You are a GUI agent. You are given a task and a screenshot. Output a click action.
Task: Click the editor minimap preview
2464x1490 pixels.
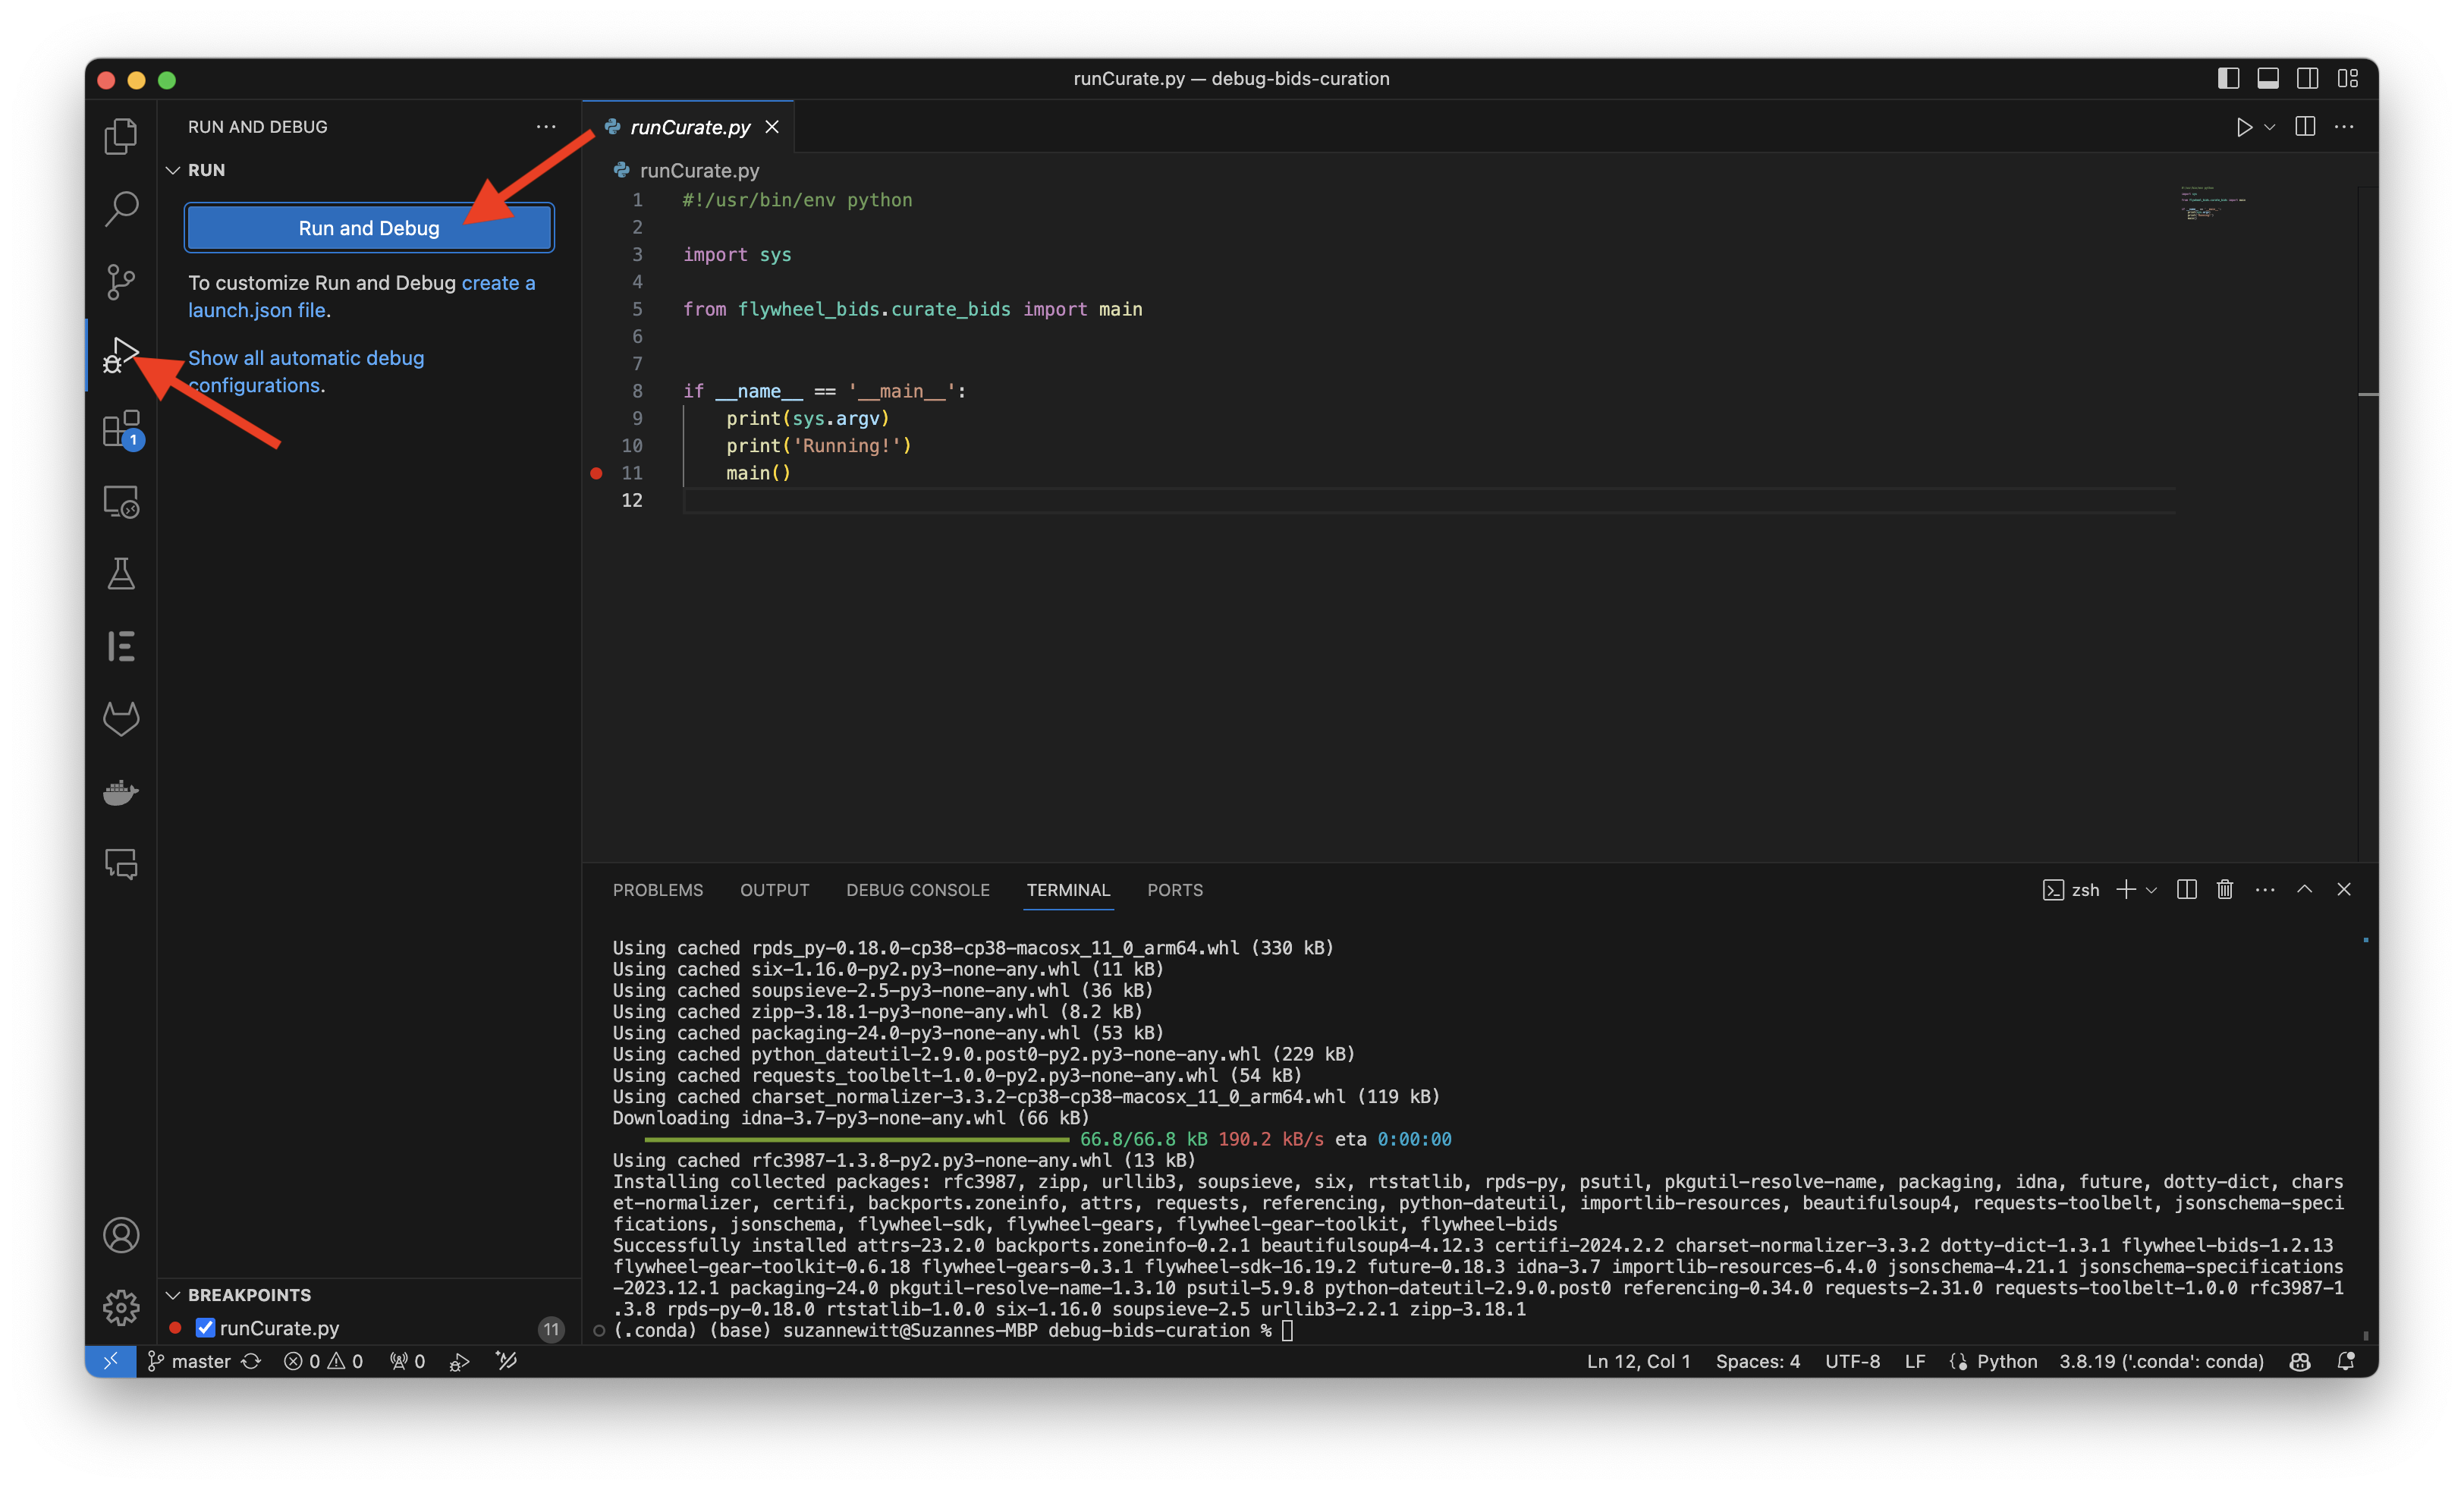click(2212, 203)
